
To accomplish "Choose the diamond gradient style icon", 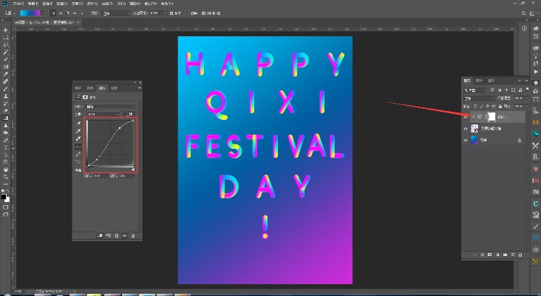I will (x=82, y=13).
